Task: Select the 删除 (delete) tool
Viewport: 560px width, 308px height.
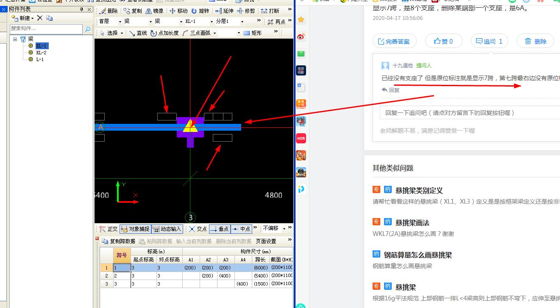Action: pos(108,11)
